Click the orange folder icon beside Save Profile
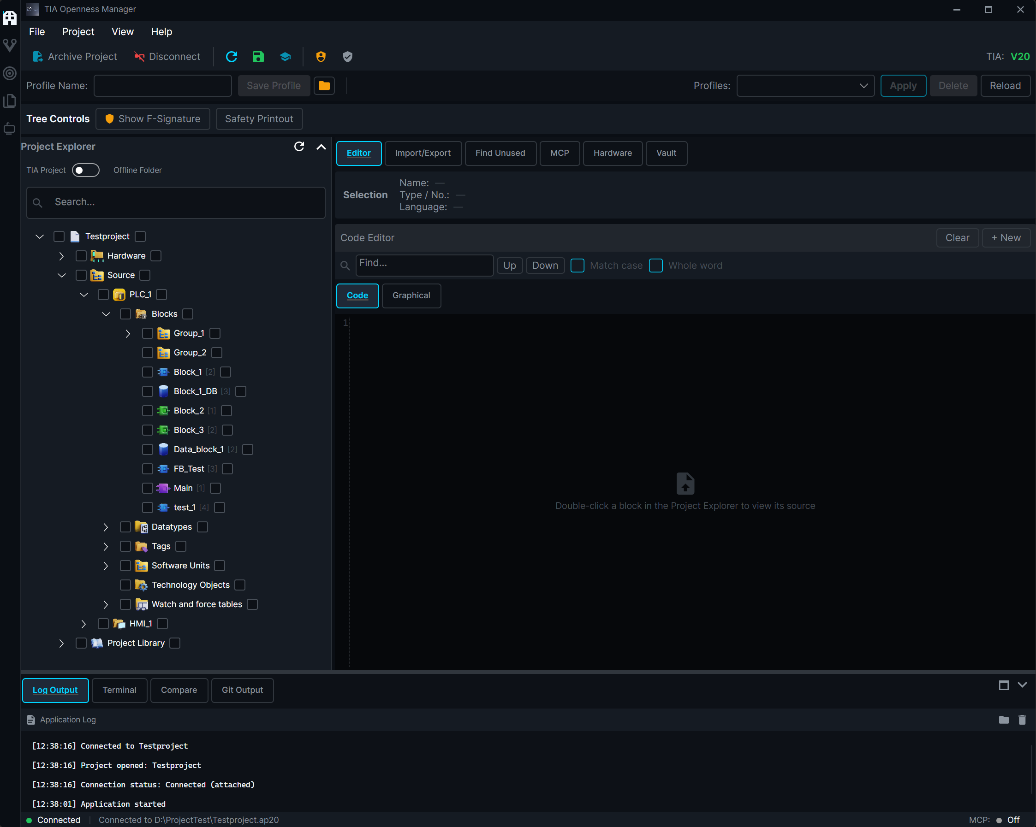The height and width of the screenshot is (827, 1036). pyautogui.click(x=324, y=85)
